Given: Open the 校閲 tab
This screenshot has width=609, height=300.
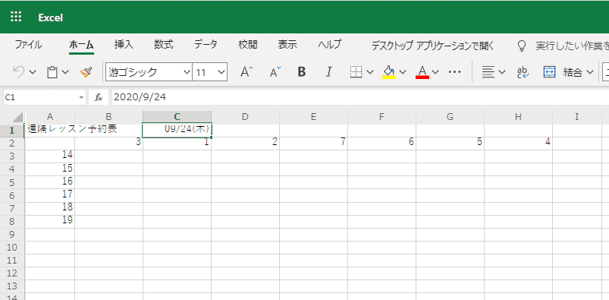Looking at the screenshot, I should (248, 45).
